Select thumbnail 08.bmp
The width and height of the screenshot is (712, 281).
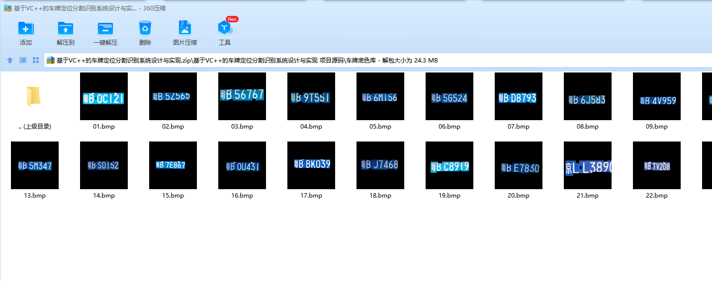[588, 96]
